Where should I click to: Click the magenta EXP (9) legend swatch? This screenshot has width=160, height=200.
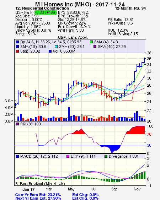[x=68, y=156]
